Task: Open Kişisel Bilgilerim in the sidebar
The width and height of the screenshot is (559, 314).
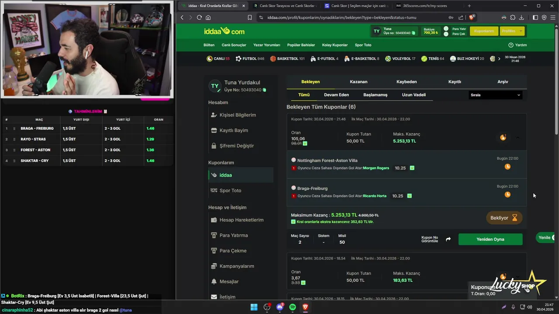Action: point(241,115)
